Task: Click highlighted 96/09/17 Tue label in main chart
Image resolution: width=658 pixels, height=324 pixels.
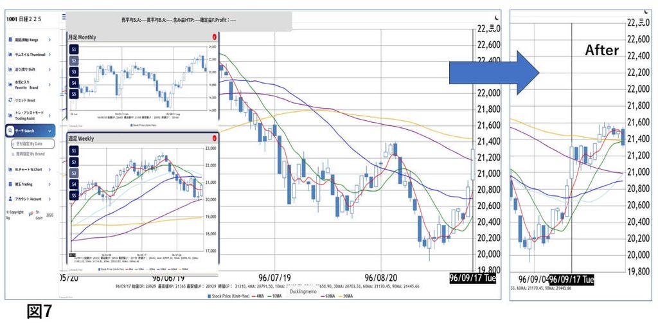Action: 472,278
